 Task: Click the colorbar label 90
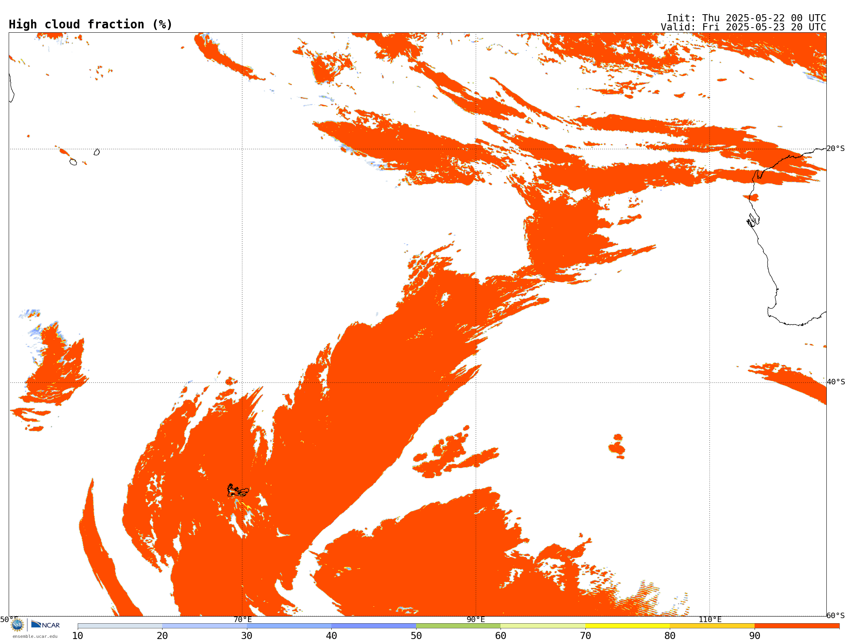[x=755, y=635]
